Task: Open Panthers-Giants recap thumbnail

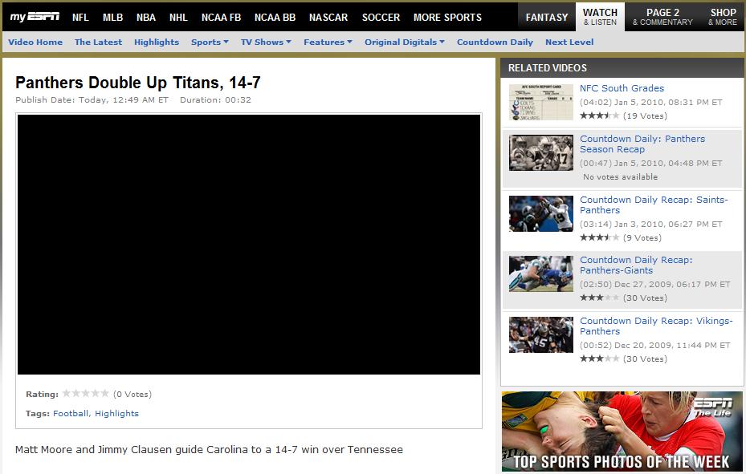Action: pyautogui.click(x=541, y=274)
